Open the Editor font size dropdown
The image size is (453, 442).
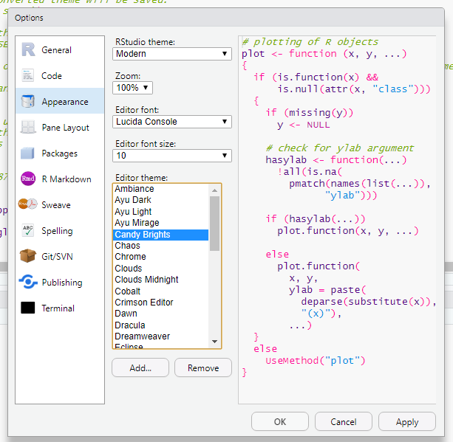[x=172, y=156]
